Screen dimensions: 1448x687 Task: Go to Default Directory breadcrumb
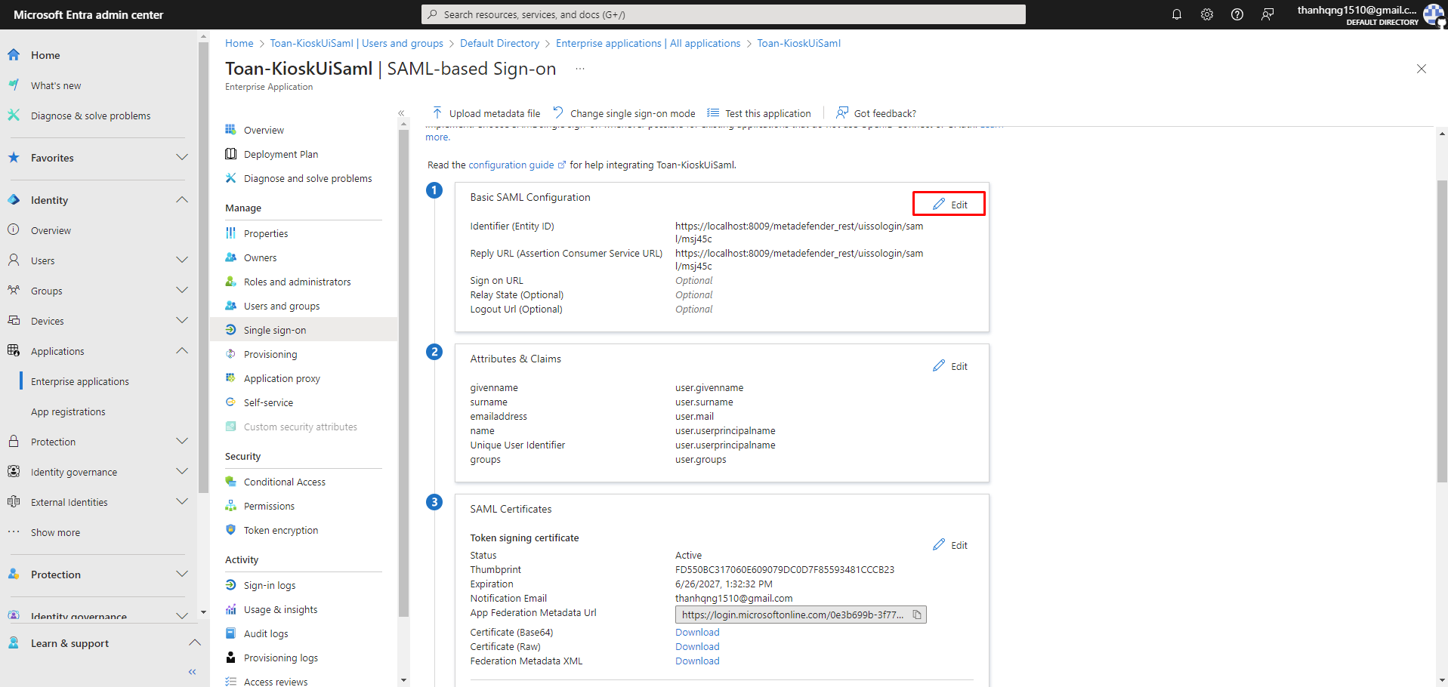coord(499,43)
